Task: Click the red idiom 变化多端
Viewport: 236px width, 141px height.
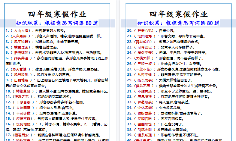Action: coord(145,108)
